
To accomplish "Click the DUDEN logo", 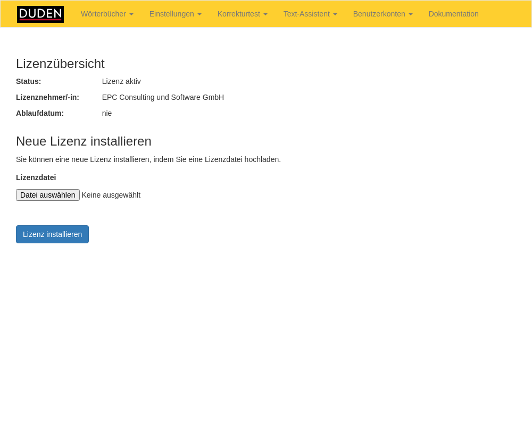I will pos(40,14).
